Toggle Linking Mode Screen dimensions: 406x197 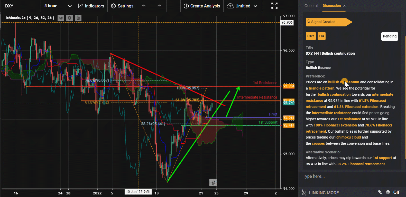click(320, 193)
